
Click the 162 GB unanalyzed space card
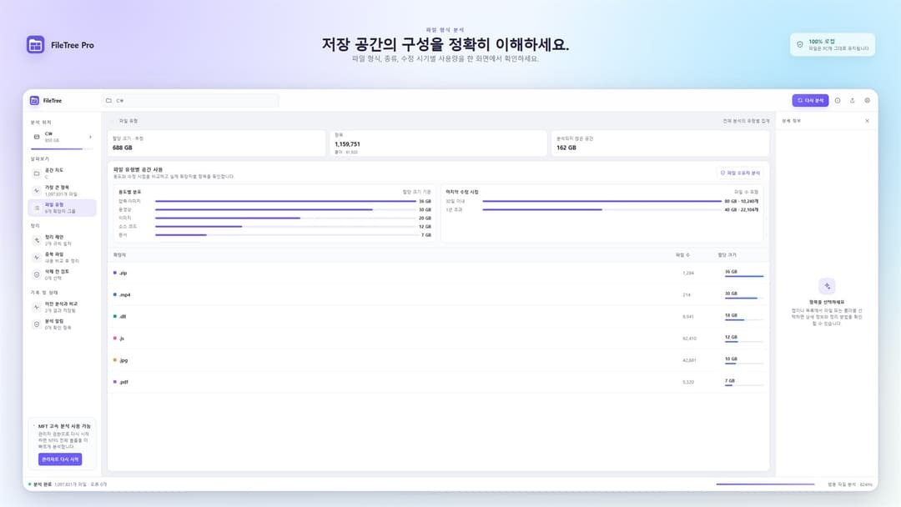(x=660, y=143)
